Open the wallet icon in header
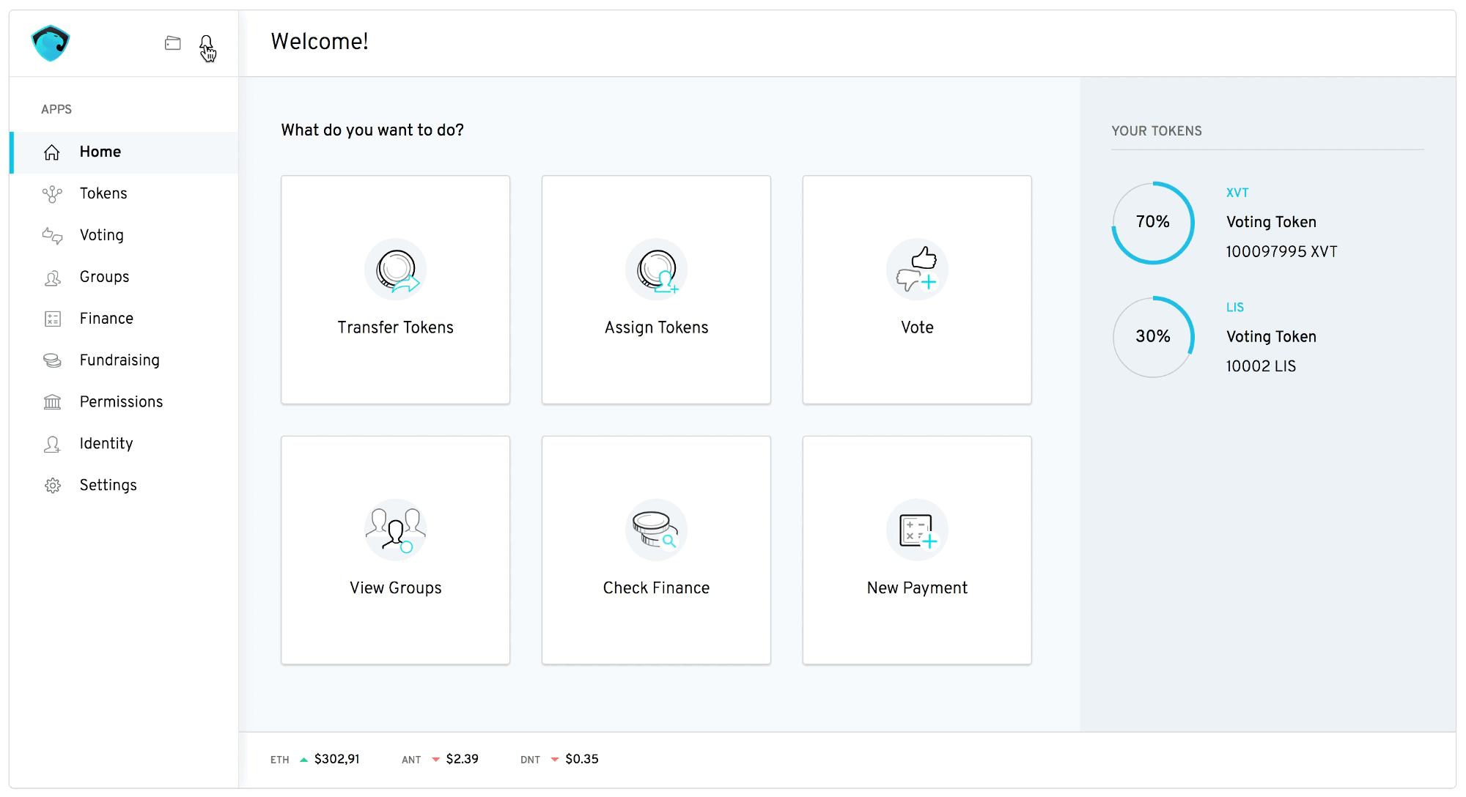The image size is (1466, 797). (x=173, y=44)
